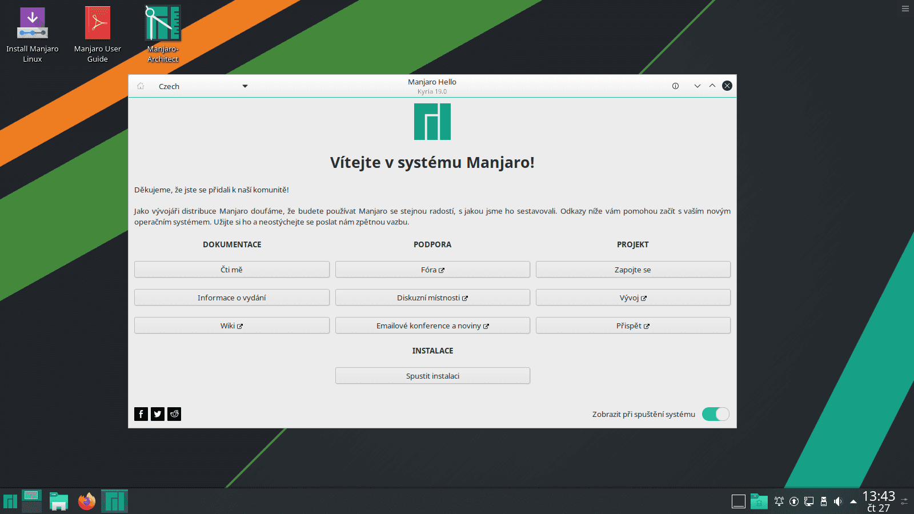Click Diskuzní místnosti under Podpora
Viewport: 914px width, 514px height.
[x=432, y=297]
